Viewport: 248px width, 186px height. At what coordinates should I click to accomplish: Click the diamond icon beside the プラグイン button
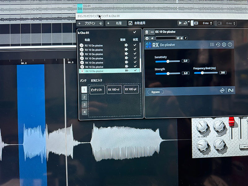click(100, 24)
